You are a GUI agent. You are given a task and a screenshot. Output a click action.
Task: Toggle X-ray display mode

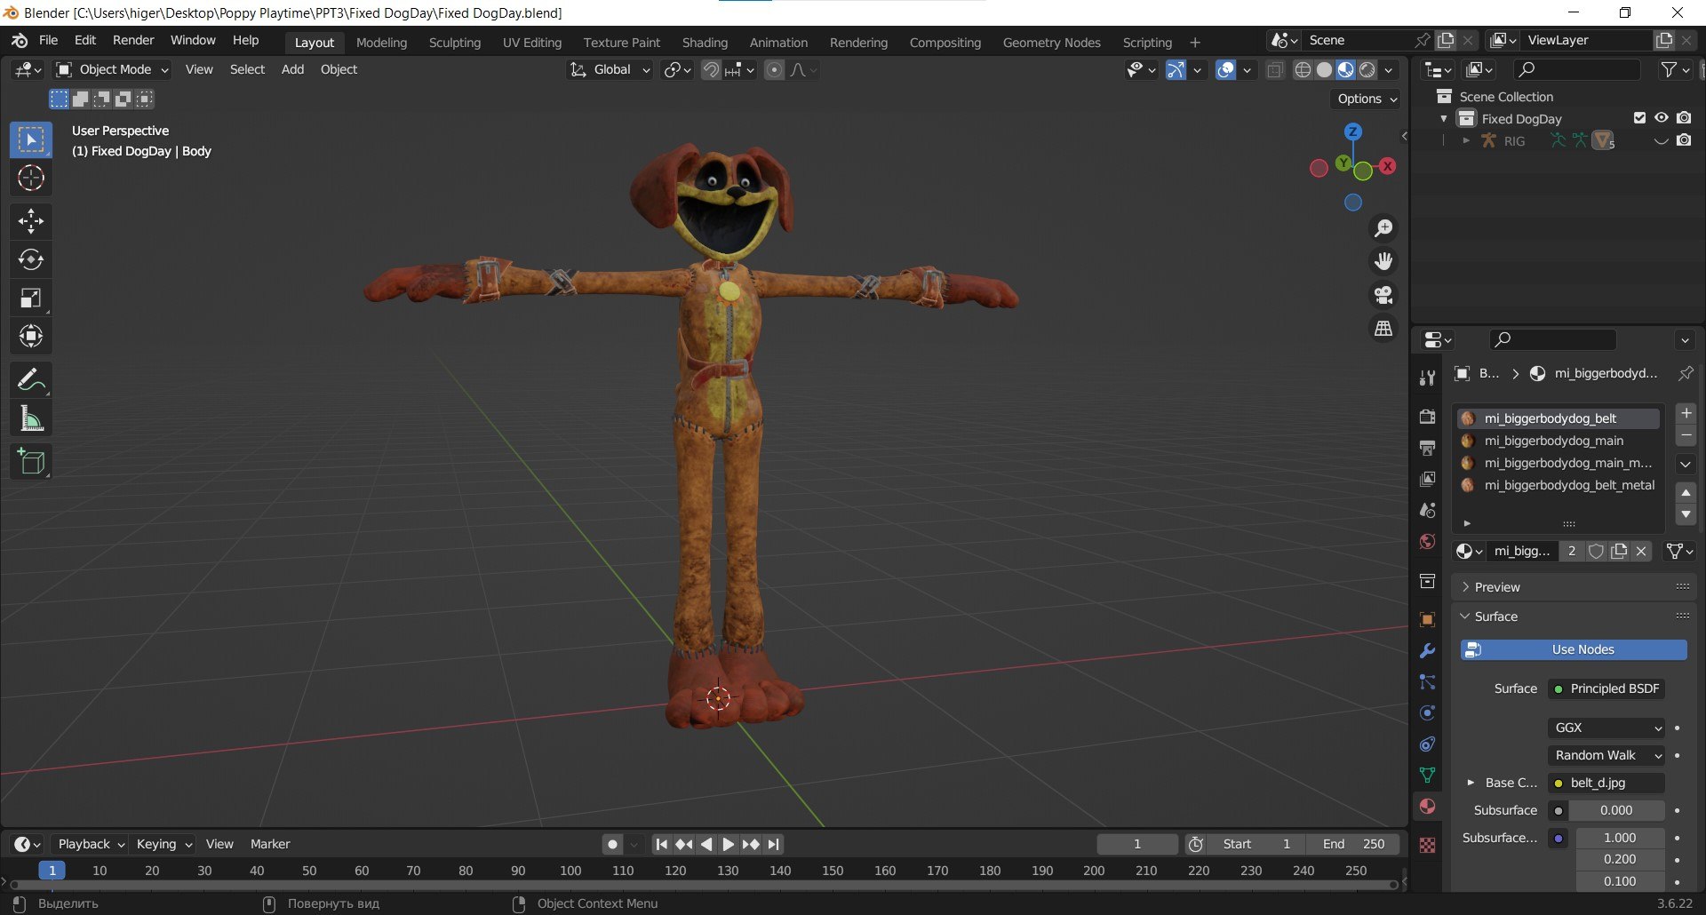(x=1275, y=70)
